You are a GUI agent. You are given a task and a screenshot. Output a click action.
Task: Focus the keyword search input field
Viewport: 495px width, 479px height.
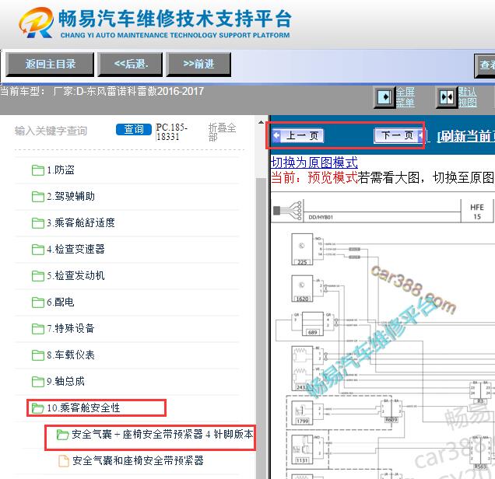(x=63, y=131)
